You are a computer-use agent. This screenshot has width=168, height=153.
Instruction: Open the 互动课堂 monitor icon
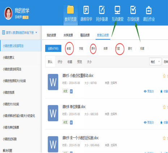(117, 10)
